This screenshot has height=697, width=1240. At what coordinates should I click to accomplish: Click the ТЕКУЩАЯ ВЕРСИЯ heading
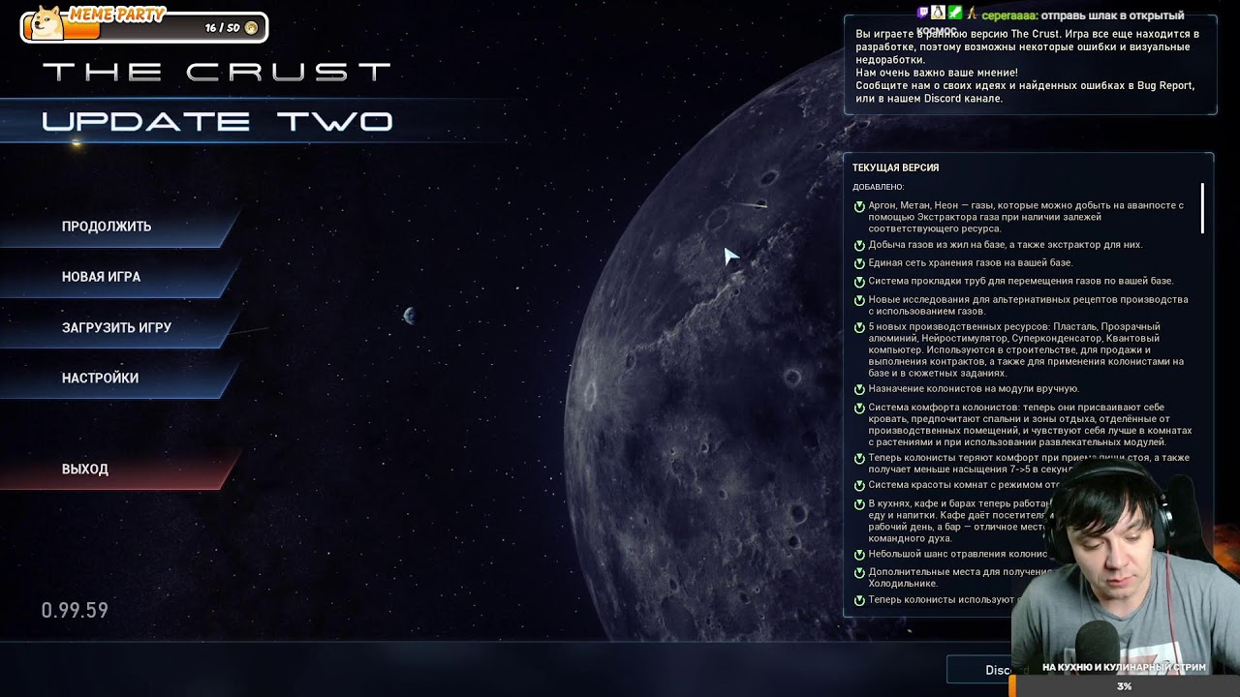pyautogui.click(x=895, y=168)
